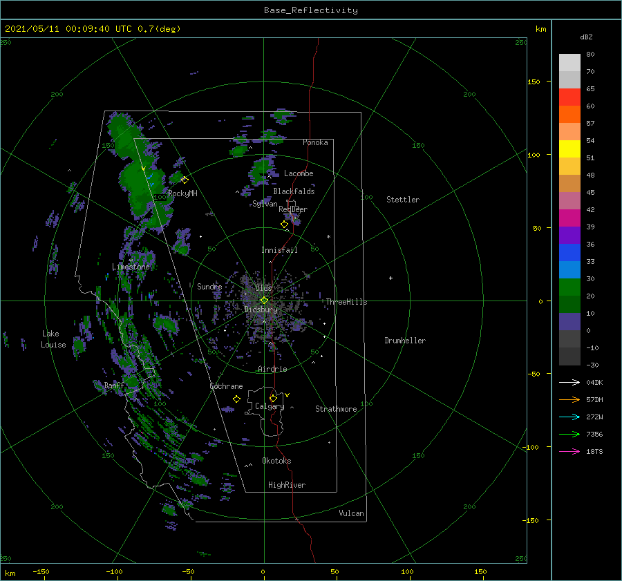Screen dimensions: 622x581
Task: Click the 7356 legend text
Action: (x=594, y=435)
